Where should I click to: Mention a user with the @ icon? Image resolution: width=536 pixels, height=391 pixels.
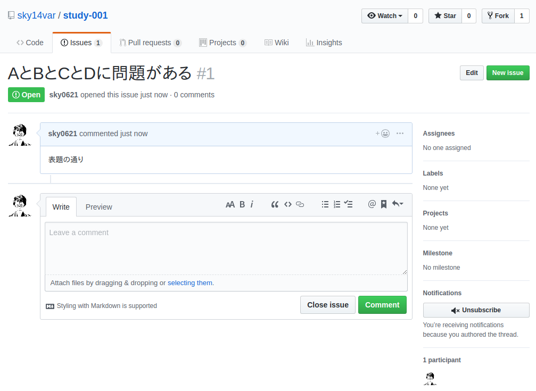point(372,204)
